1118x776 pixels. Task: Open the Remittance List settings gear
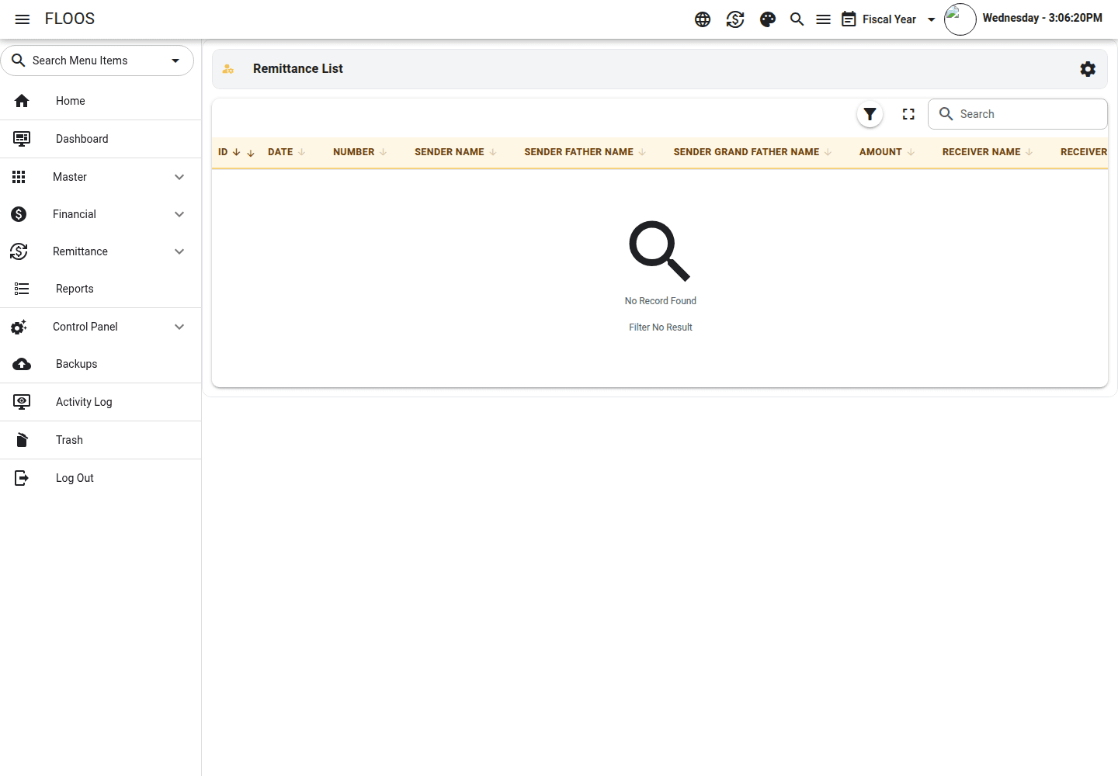pos(1088,69)
